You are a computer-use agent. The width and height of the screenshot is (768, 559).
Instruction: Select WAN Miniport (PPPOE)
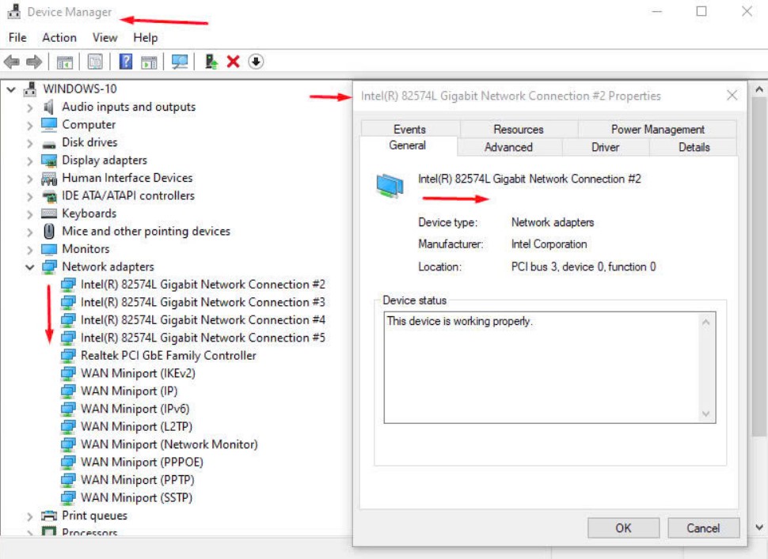[x=142, y=462]
